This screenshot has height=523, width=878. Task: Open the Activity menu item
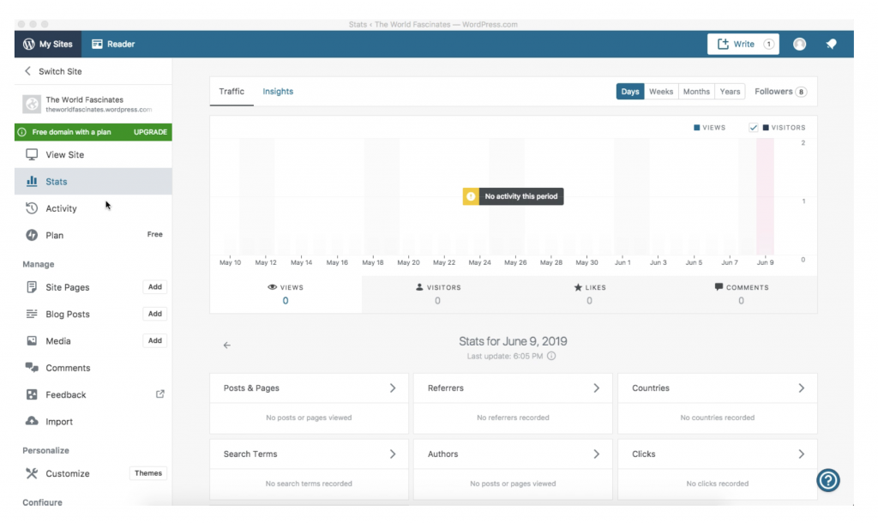tap(93, 208)
